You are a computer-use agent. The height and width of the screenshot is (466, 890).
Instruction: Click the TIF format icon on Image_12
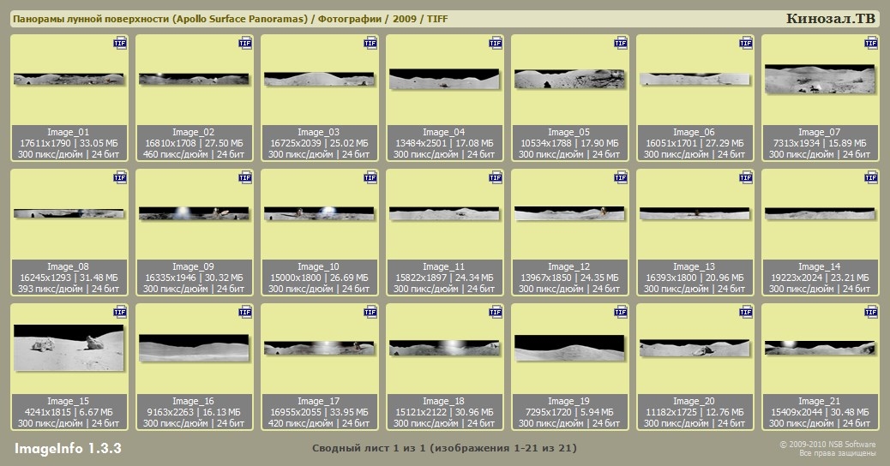pyautogui.click(x=620, y=177)
